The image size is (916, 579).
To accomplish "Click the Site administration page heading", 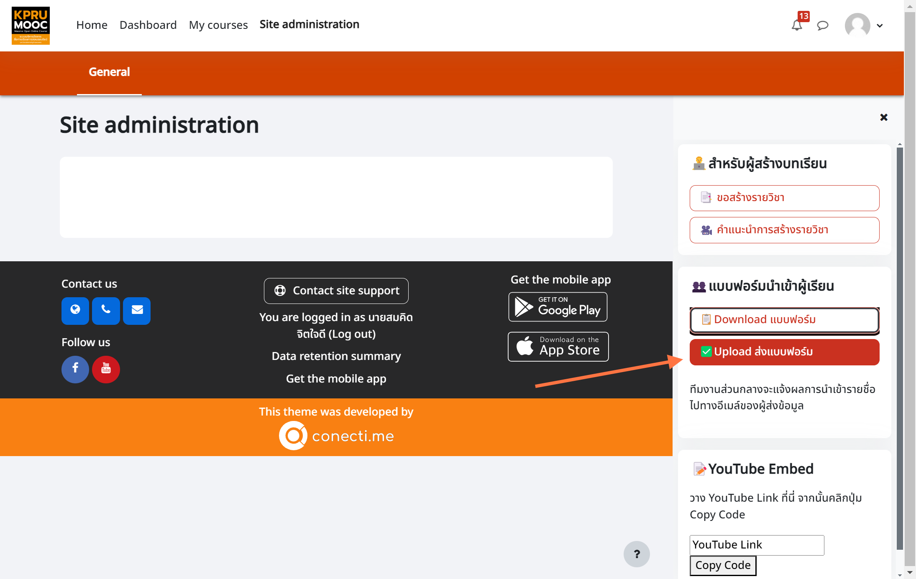I will click(159, 125).
